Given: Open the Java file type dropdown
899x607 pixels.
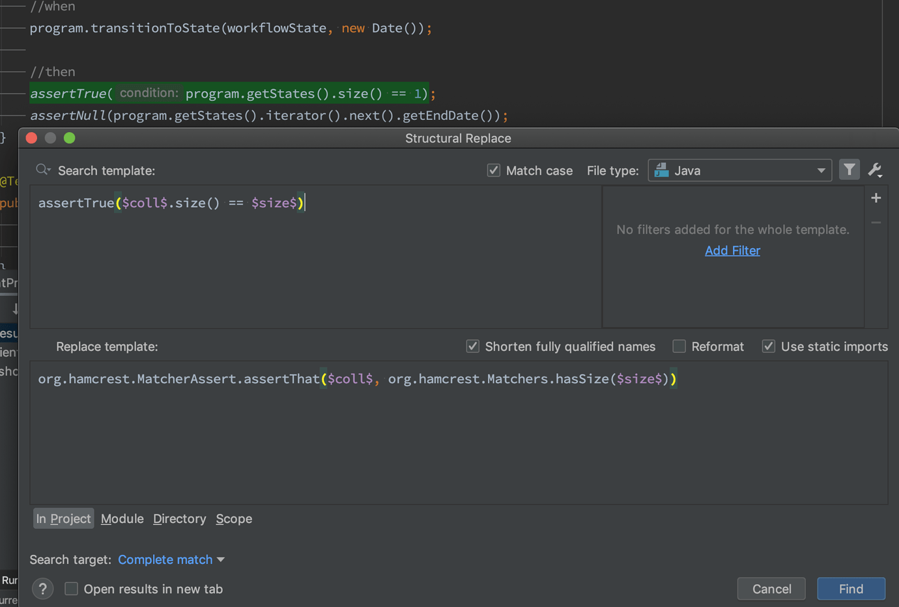Looking at the screenshot, I should click(x=740, y=171).
